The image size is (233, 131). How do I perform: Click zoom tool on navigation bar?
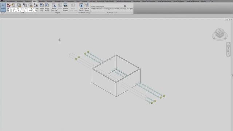pos(229,51)
